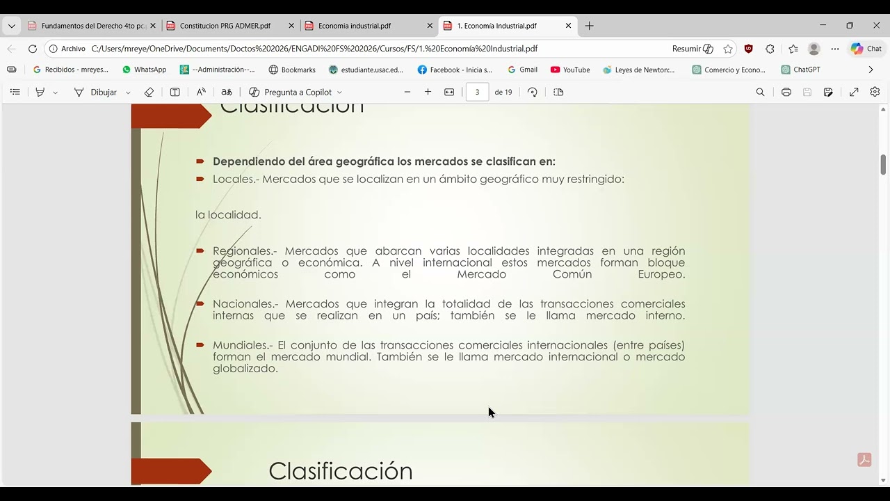Screen dimensions: 890x501
Task: Close the Economia industrial.pdf tab
Action: point(430,26)
